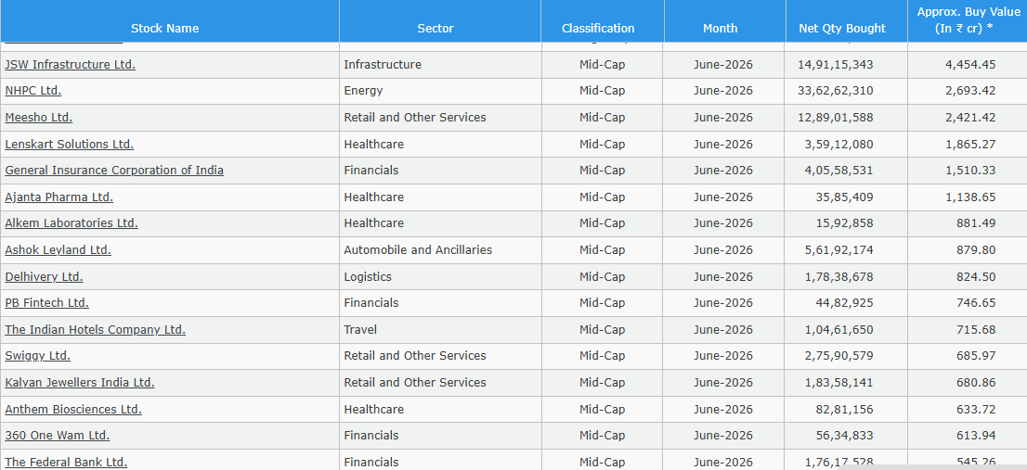Click net quantity 35,85,409

847,197
